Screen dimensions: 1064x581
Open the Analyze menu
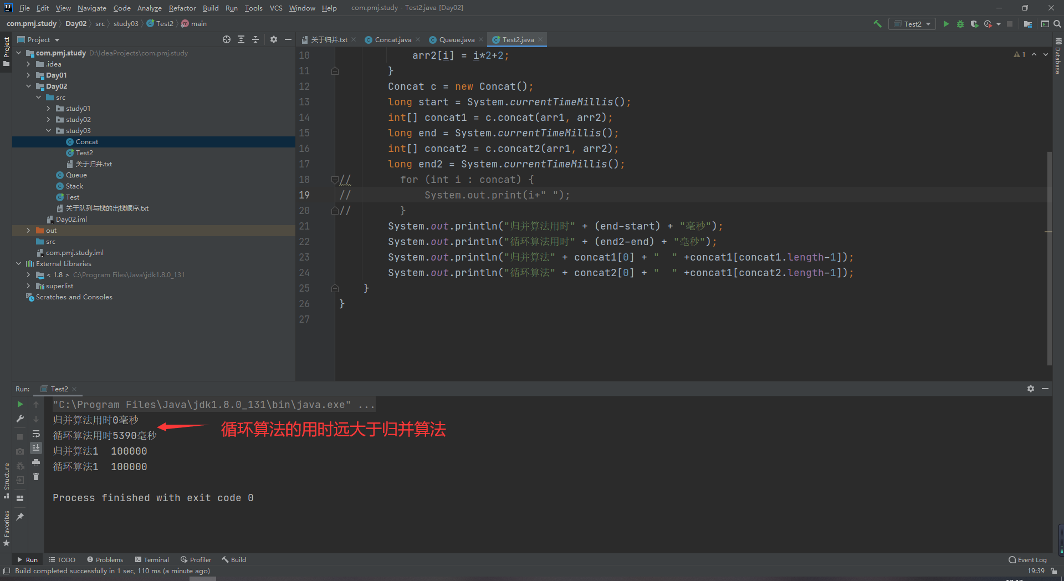pos(149,8)
